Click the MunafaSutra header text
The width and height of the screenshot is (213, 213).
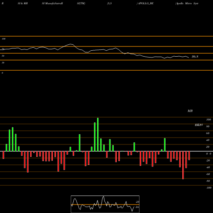(52, 3)
